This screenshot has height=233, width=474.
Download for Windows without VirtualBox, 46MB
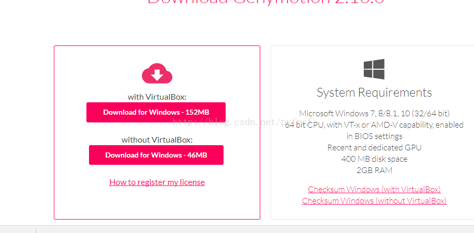point(156,155)
